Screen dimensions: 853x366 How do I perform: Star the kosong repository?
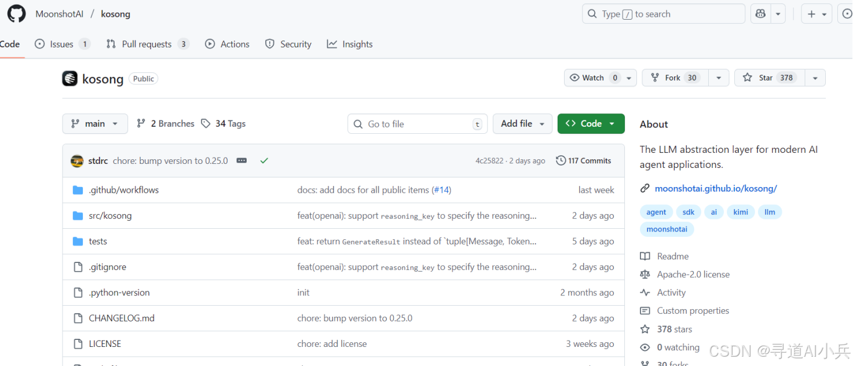point(770,78)
